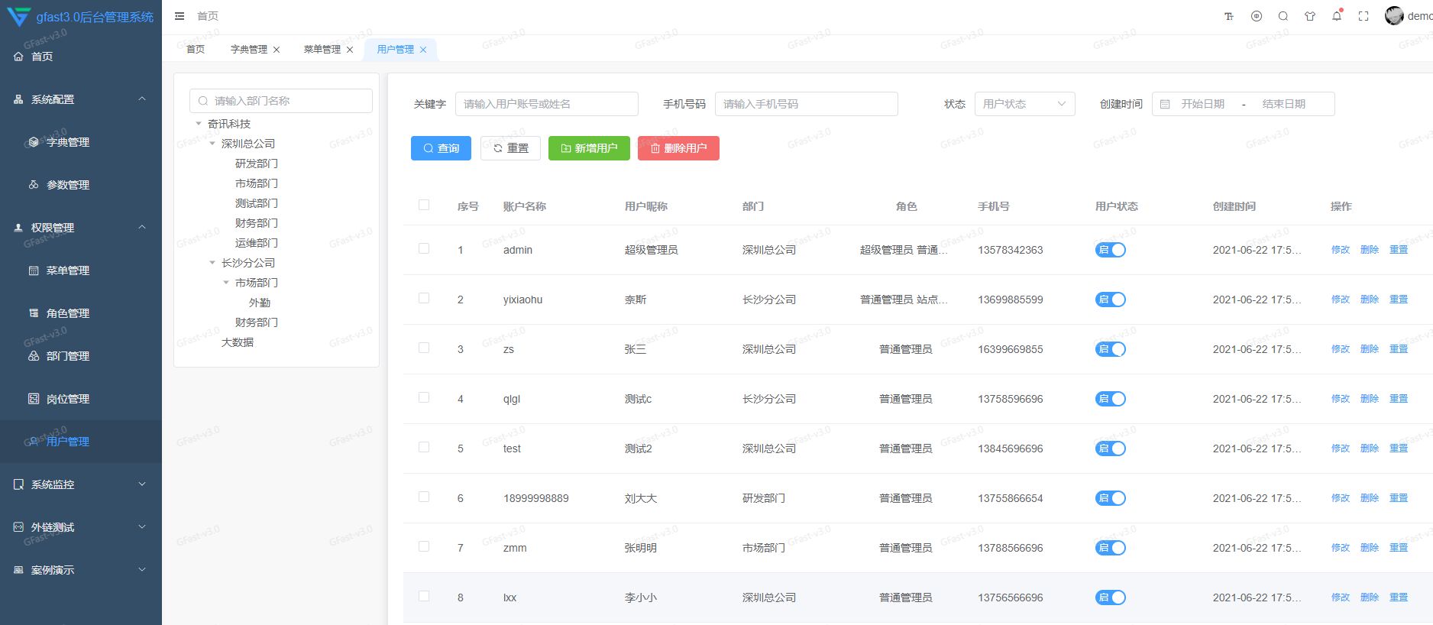The image size is (1433, 625).
Task: Collapse the 权限管理 sidebar group
Action: [81, 228]
